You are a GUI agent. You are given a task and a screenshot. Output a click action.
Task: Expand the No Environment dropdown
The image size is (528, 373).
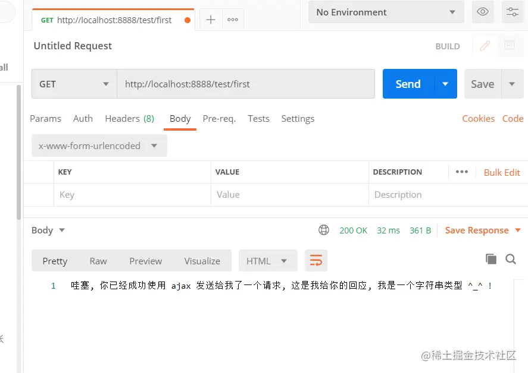coord(386,12)
